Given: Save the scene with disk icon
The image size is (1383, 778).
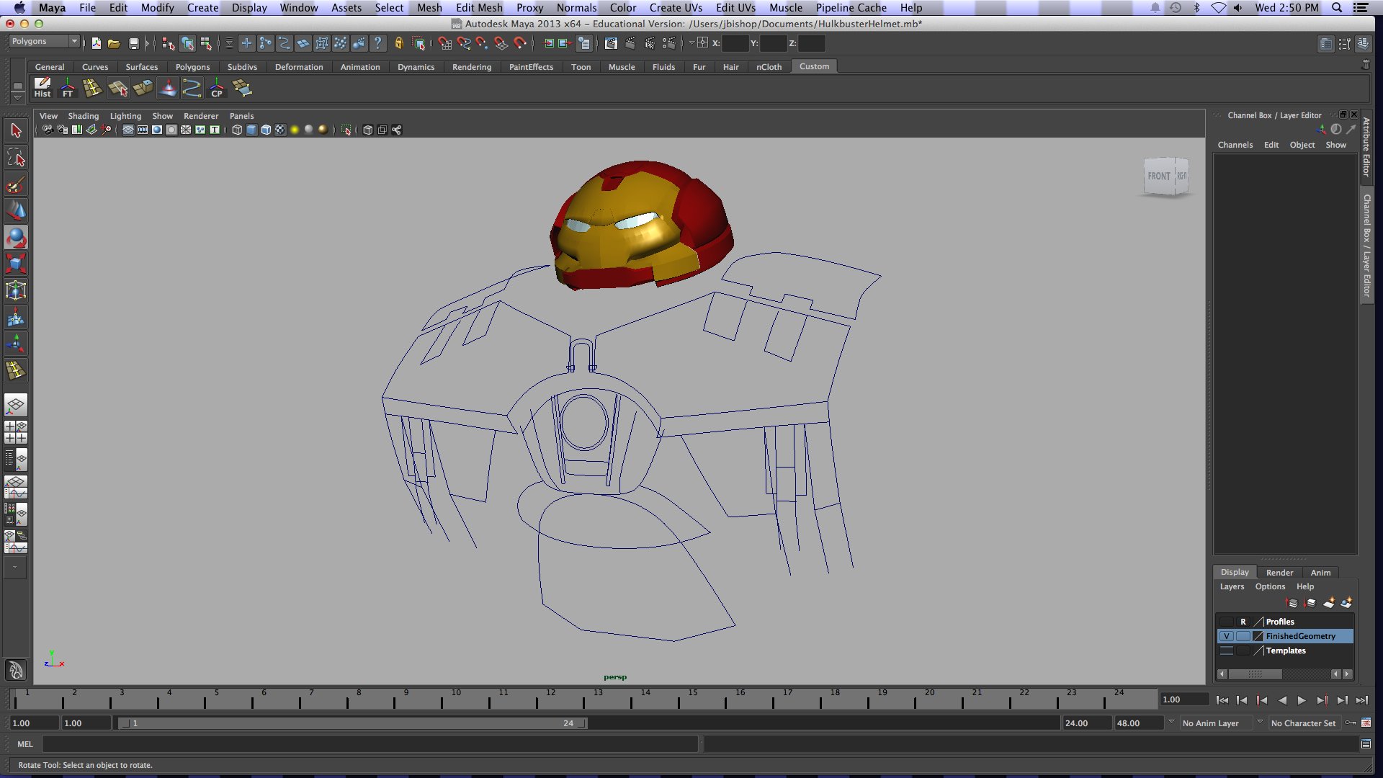Looking at the screenshot, I should [x=133, y=43].
